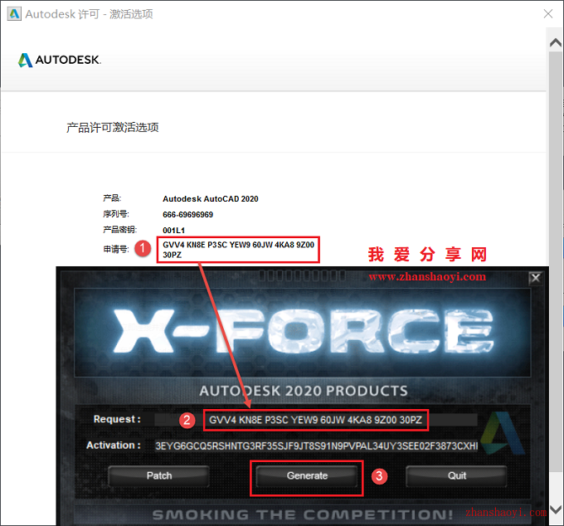
Task: Click the Activation: label in X-Force
Action: (x=114, y=446)
